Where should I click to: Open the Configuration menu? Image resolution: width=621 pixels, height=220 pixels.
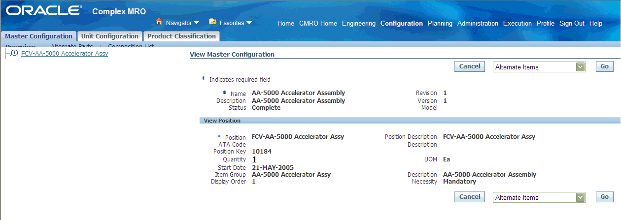click(x=402, y=23)
